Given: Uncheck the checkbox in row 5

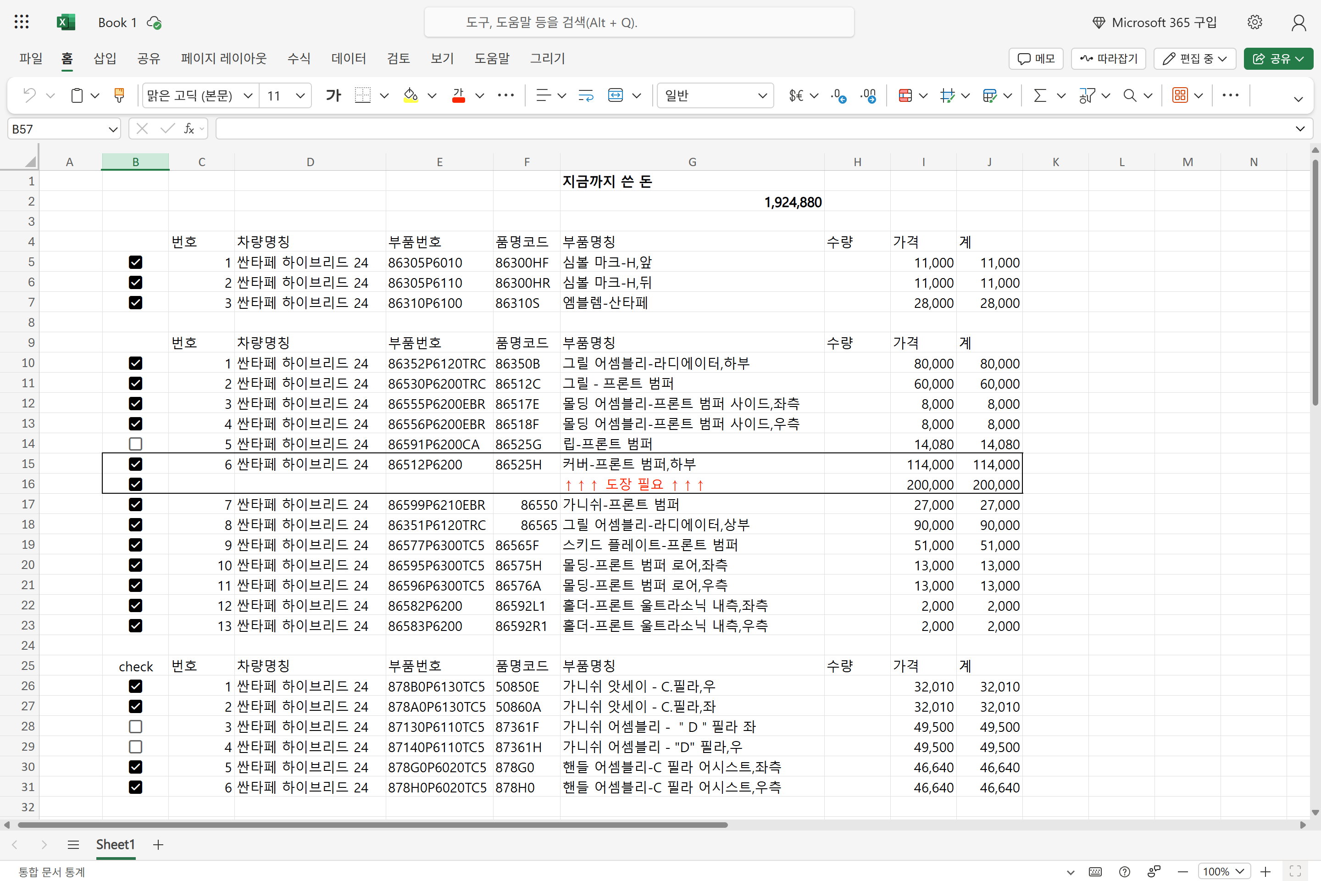Looking at the screenshot, I should (135, 262).
